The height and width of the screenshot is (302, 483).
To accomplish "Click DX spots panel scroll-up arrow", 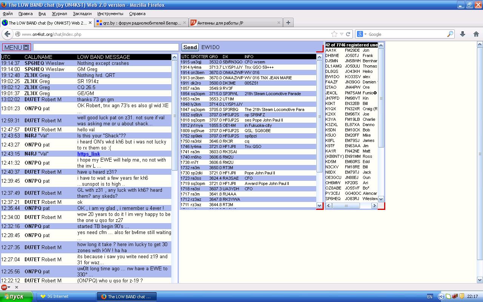I will tap(320, 57).
